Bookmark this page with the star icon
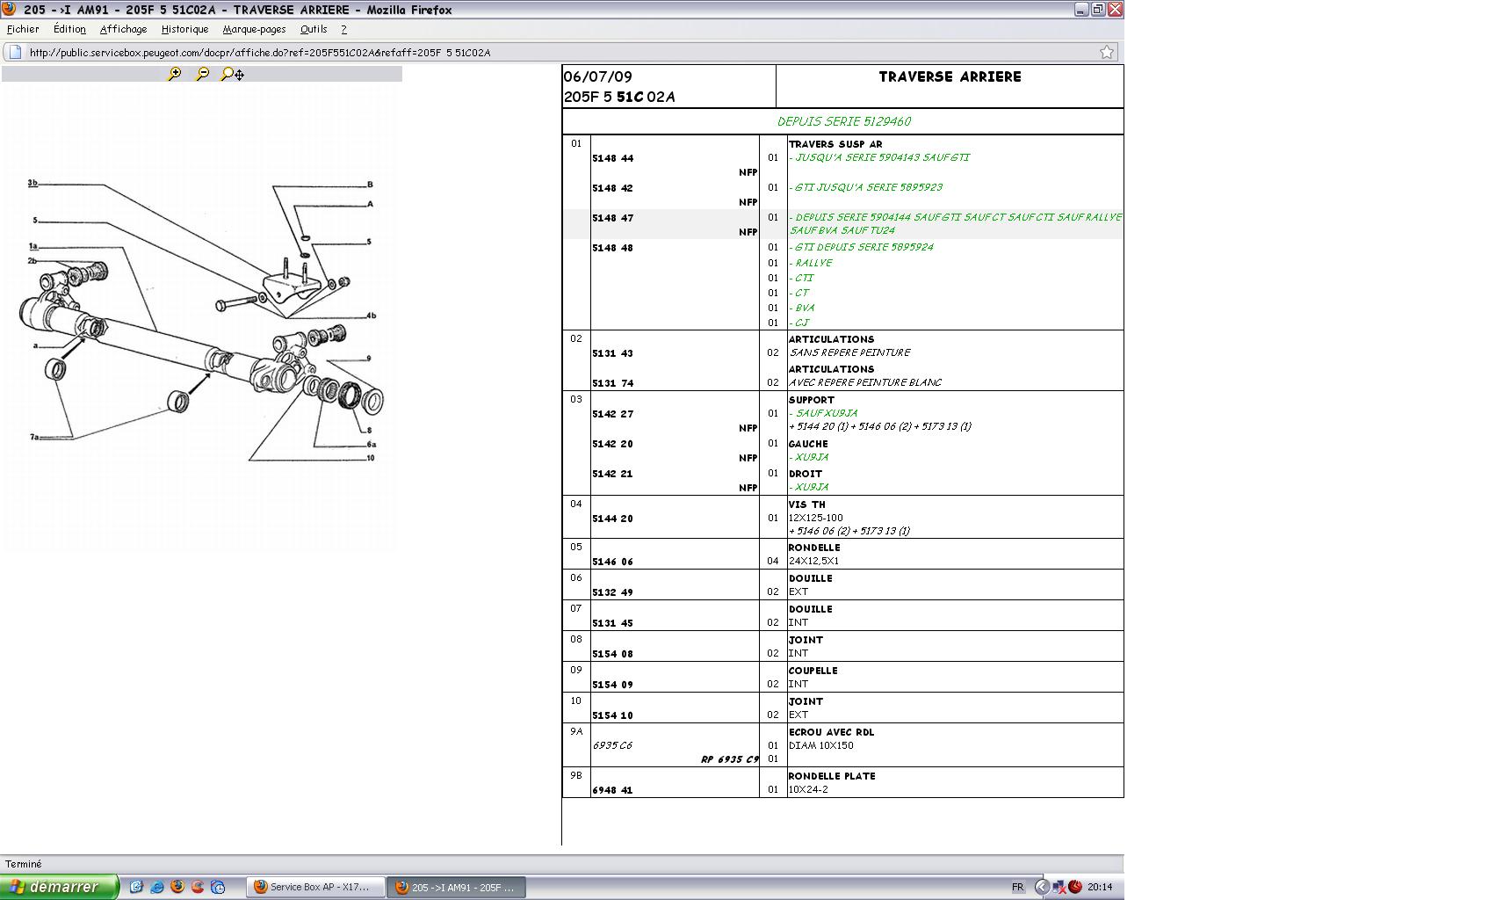Screen dimensions: 1503x900 1107,52
